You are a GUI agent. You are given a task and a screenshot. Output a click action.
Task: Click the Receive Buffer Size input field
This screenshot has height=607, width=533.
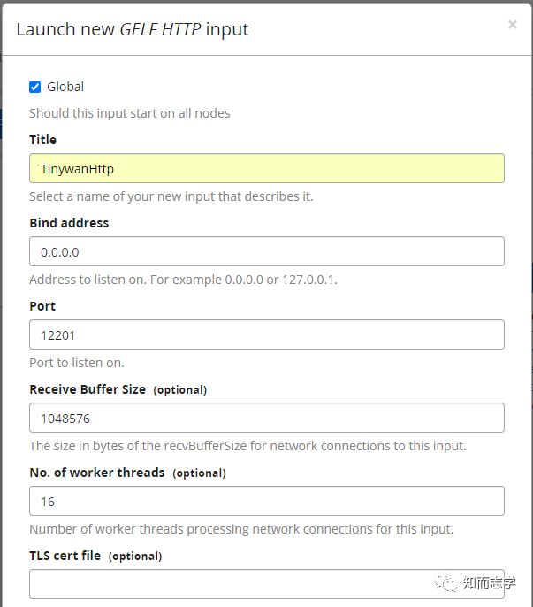266,418
